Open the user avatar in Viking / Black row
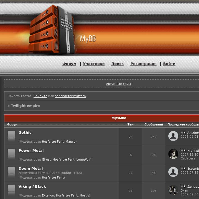Image resolution: width=199 pixels, height=199 pixels. pyautogui.click(x=173, y=190)
